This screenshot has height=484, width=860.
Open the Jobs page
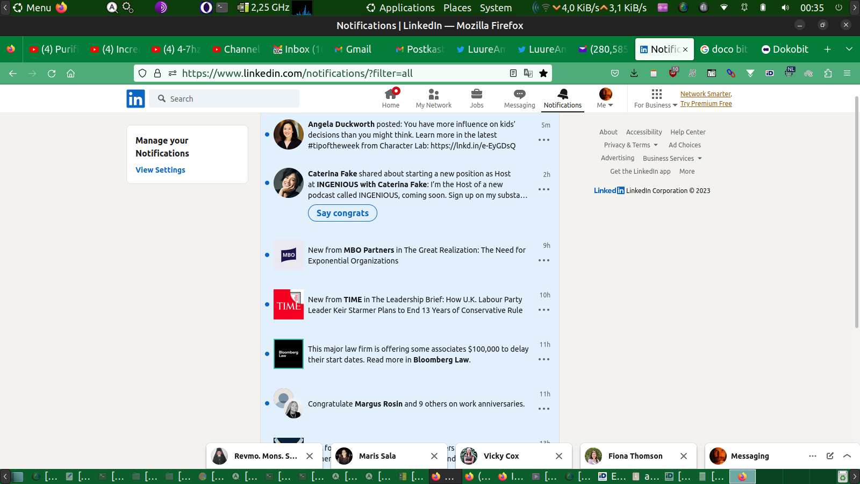476,98
